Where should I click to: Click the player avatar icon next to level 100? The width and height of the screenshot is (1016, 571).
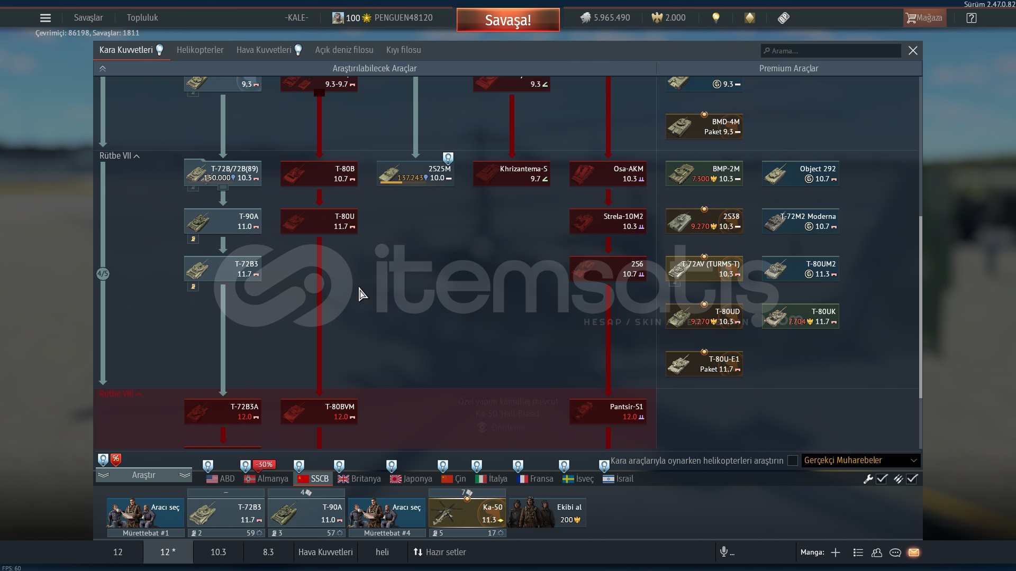(x=338, y=18)
